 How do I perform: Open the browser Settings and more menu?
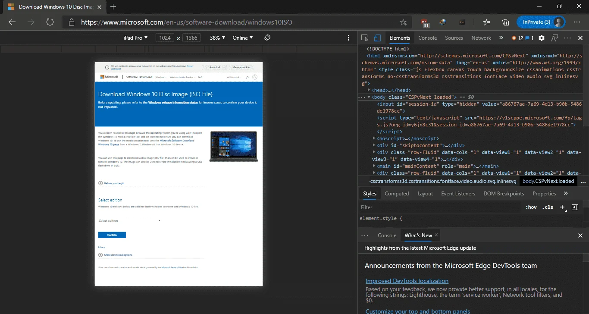[x=577, y=22]
